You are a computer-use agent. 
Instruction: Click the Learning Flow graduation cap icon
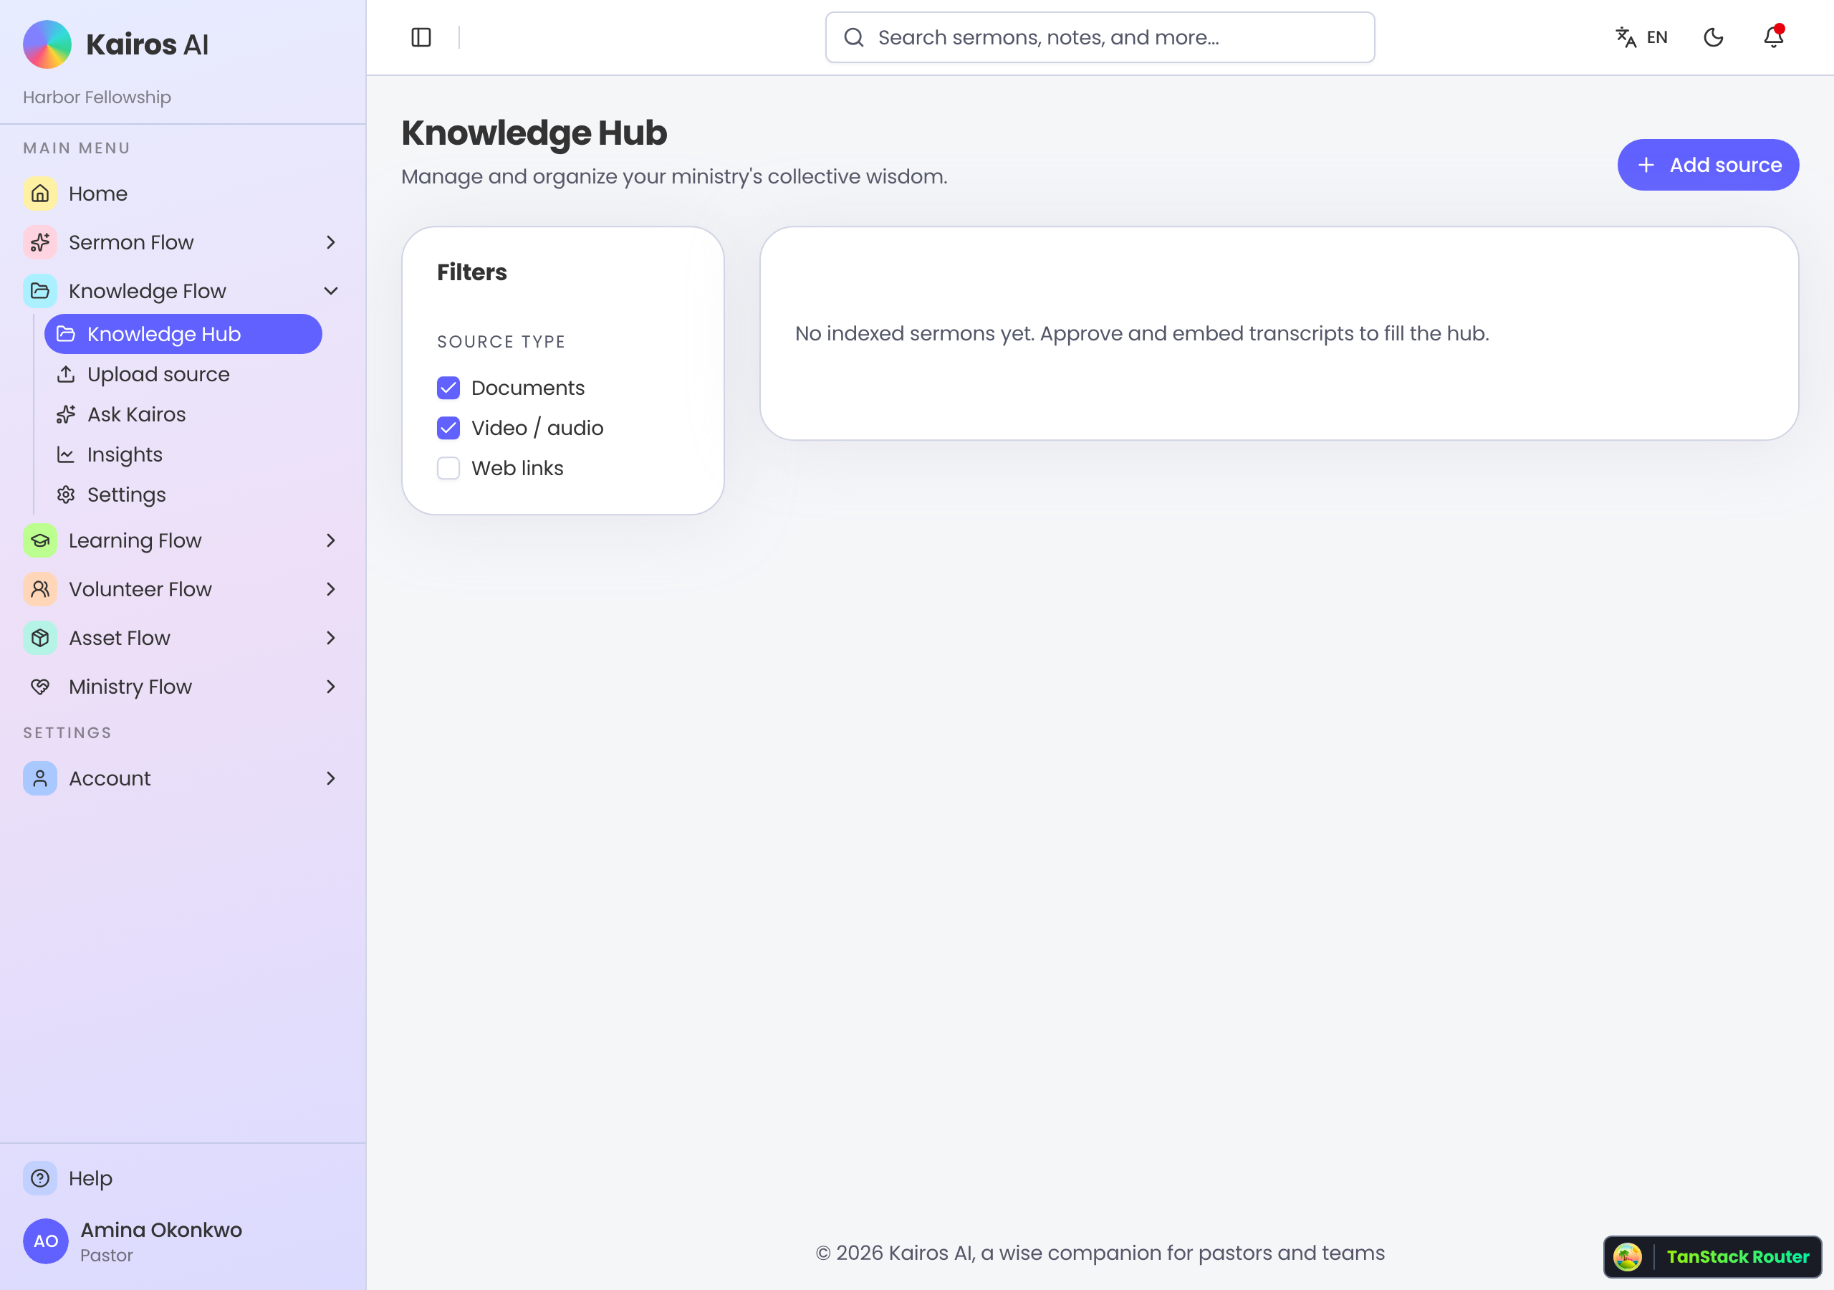point(40,540)
